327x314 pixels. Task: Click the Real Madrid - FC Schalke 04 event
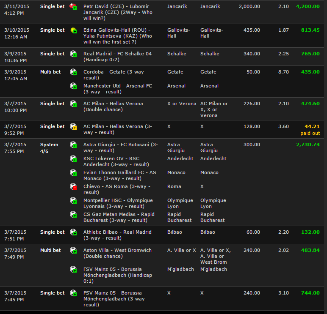pos(117,57)
